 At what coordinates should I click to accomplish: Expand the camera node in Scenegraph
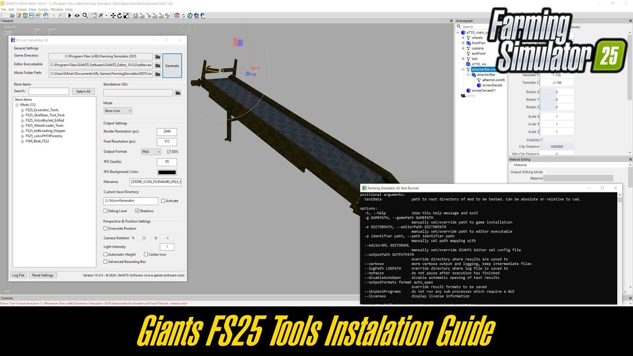click(463, 48)
